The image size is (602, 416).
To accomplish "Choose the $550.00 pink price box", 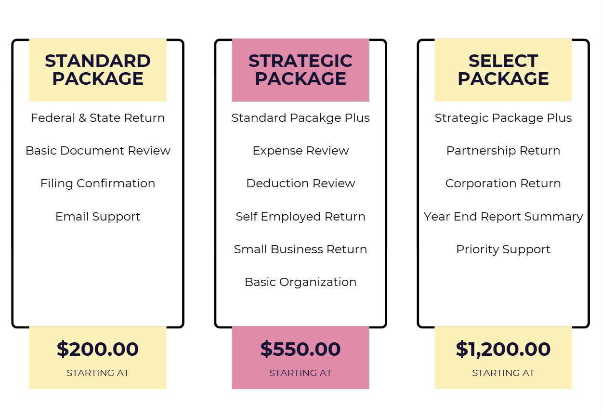I will pyautogui.click(x=301, y=357).
